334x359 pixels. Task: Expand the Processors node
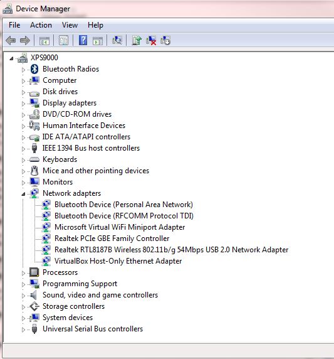point(23,273)
